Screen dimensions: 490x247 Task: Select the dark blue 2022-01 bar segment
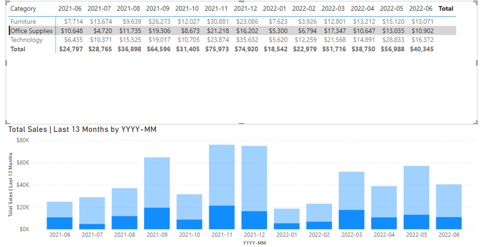[x=286, y=226]
